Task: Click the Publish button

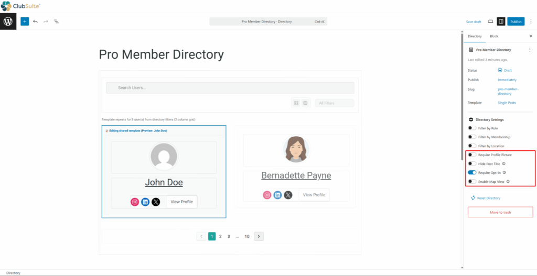Action: click(x=516, y=21)
